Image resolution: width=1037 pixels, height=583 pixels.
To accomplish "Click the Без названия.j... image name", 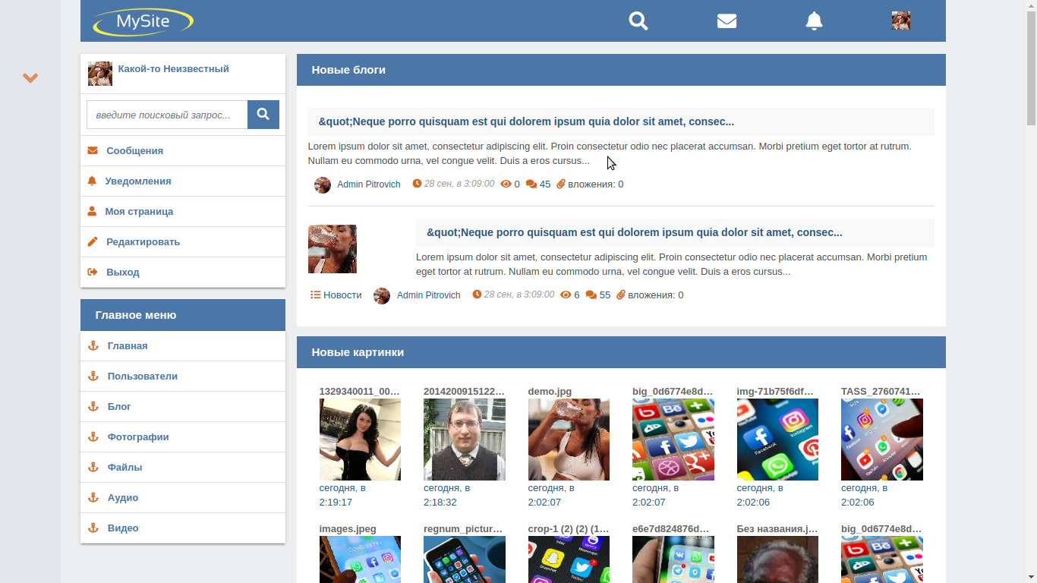I will [777, 529].
